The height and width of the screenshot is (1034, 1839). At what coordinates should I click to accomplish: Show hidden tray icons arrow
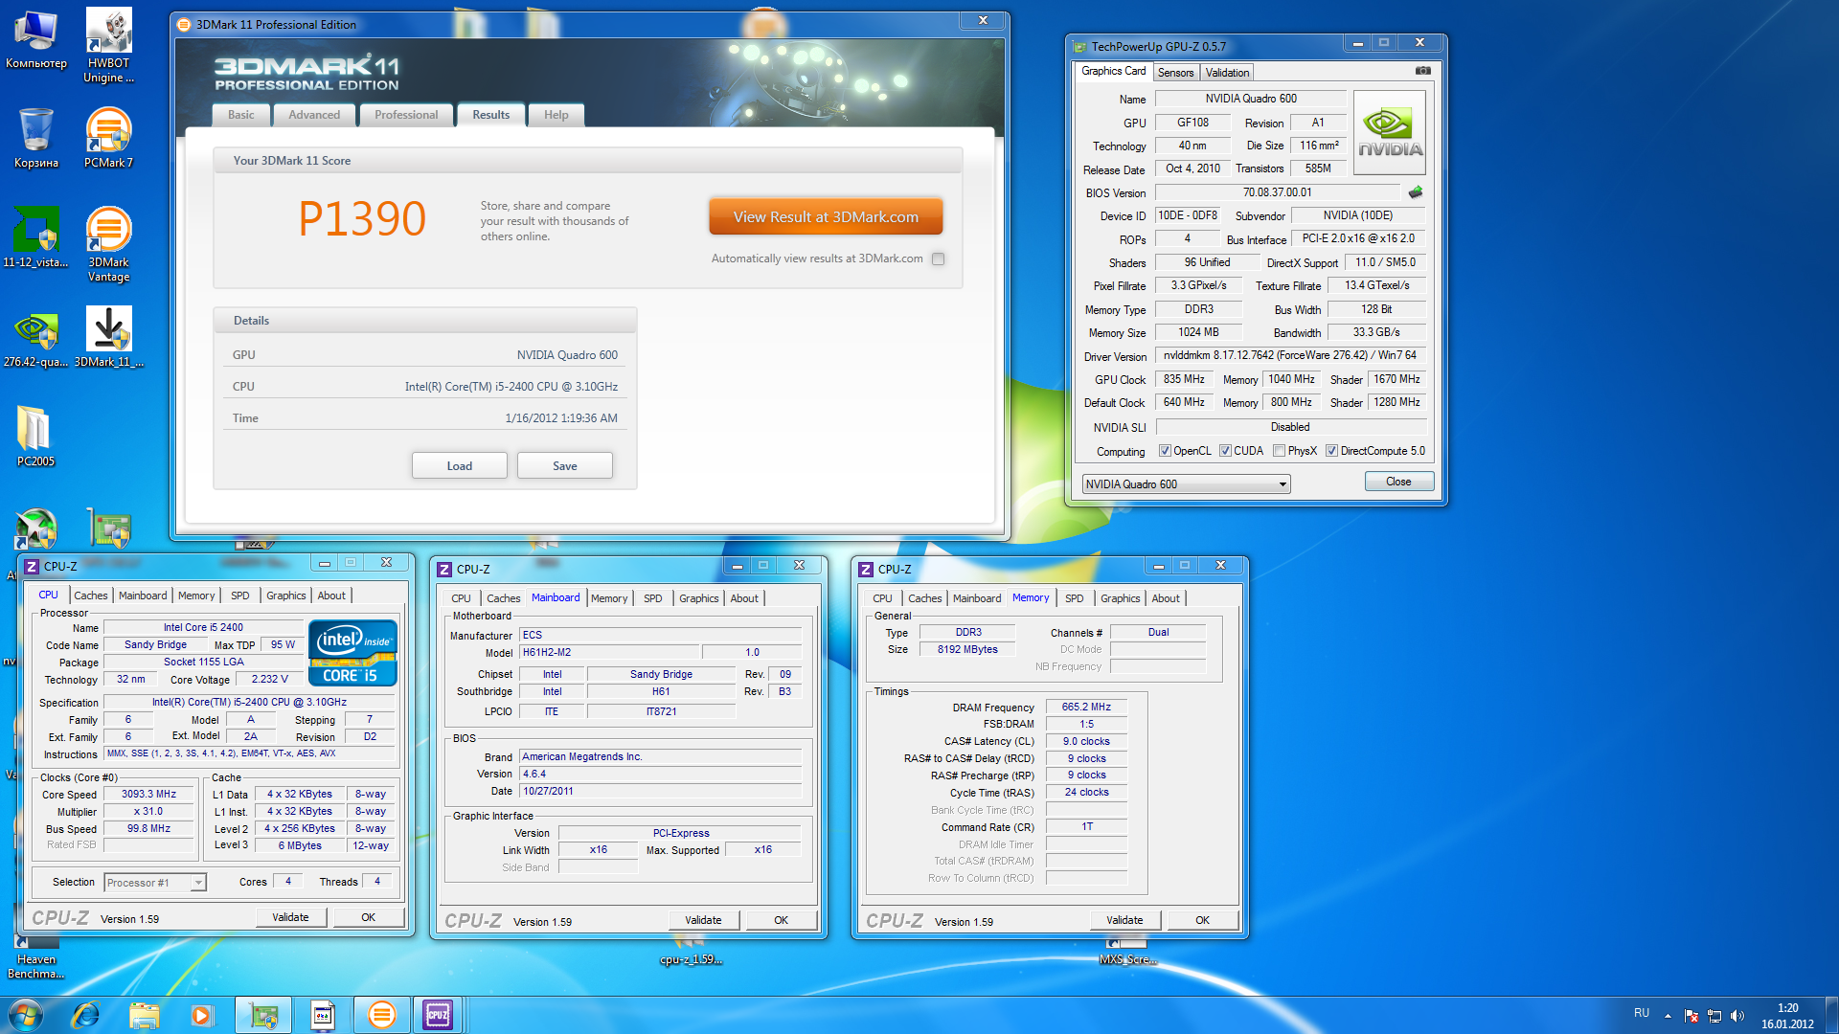pyautogui.click(x=1668, y=1016)
